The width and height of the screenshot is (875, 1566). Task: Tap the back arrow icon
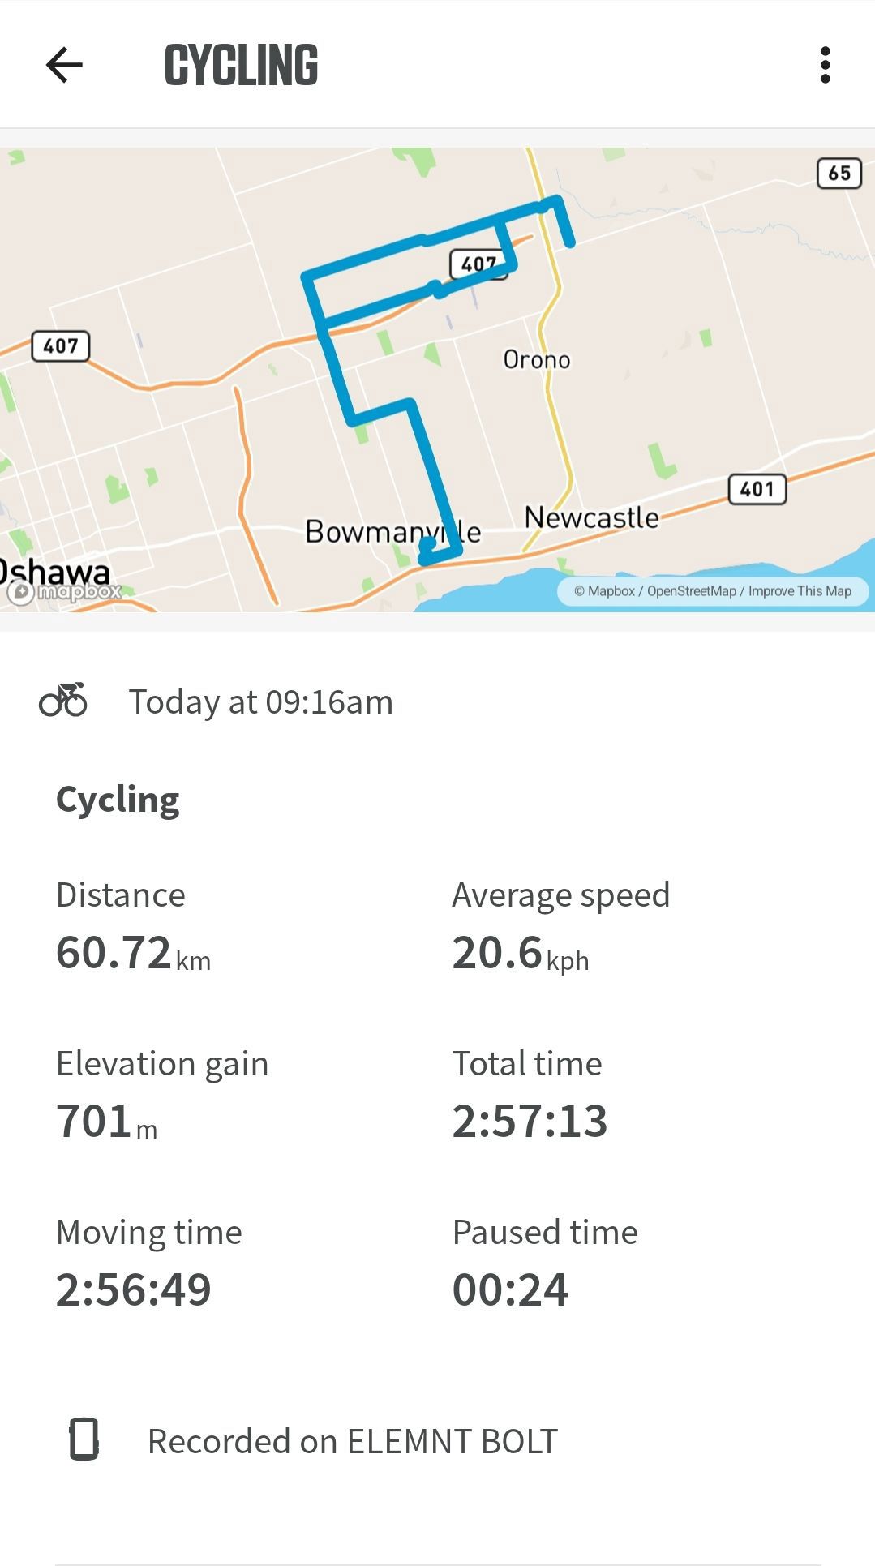point(64,65)
